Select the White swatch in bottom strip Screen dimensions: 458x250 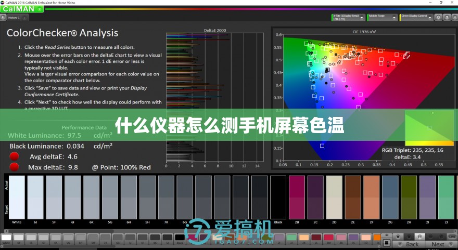pyautogui.click(x=6, y=239)
